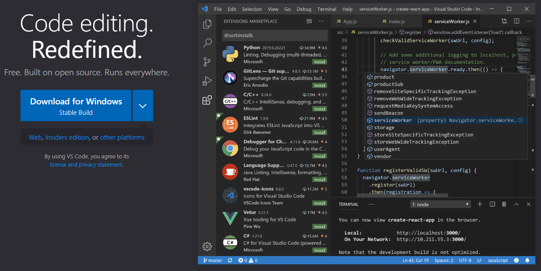Screen dimensions: 541x271
Task: Open the File menu
Action: (218, 9)
